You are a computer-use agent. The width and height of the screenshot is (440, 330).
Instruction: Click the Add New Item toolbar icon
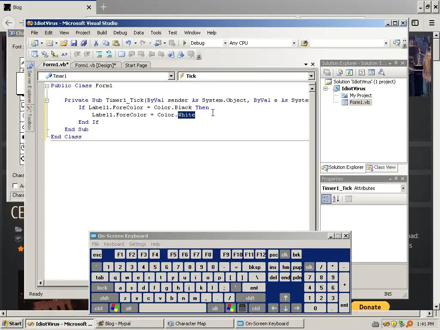click(49, 43)
